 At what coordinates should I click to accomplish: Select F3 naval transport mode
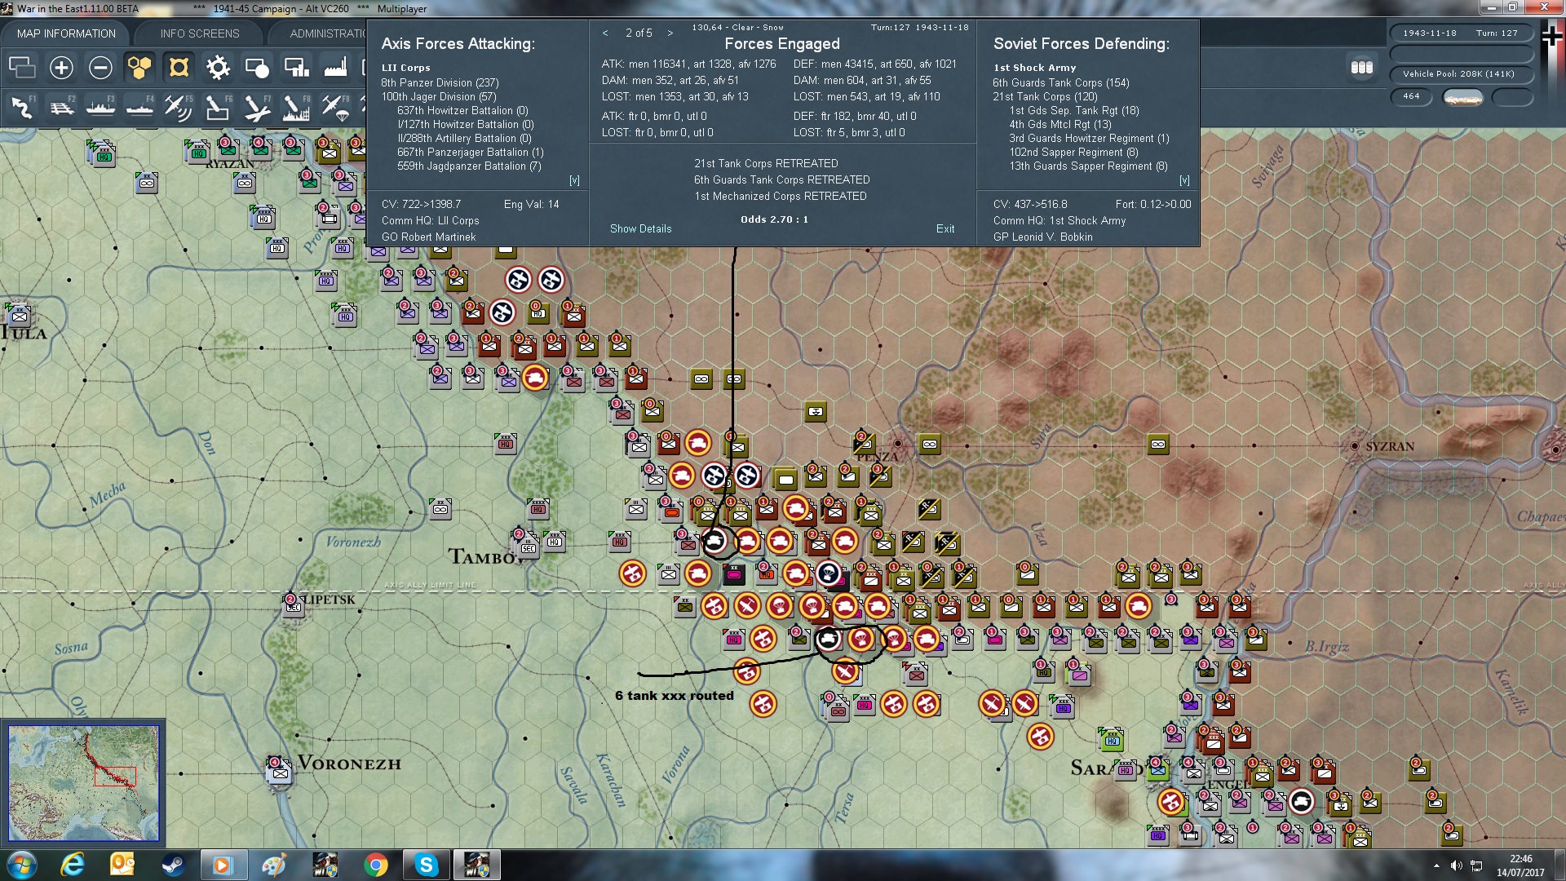[x=100, y=108]
